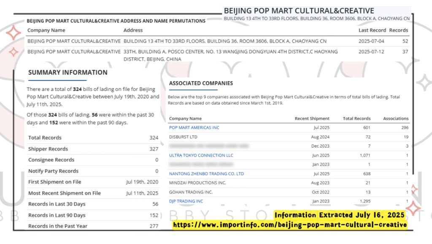Open the POP MART AMERICAS INC link
432x244 pixels.
194,128
